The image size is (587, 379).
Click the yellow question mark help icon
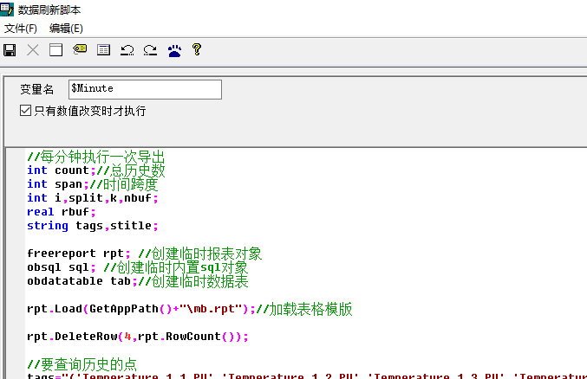point(197,49)
